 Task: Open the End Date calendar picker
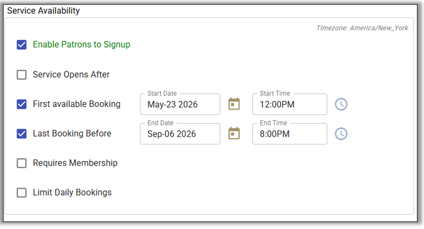tap(234, 134)
